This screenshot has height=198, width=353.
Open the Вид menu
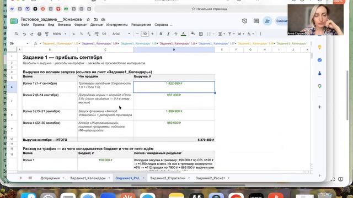[x=51, y=25]
